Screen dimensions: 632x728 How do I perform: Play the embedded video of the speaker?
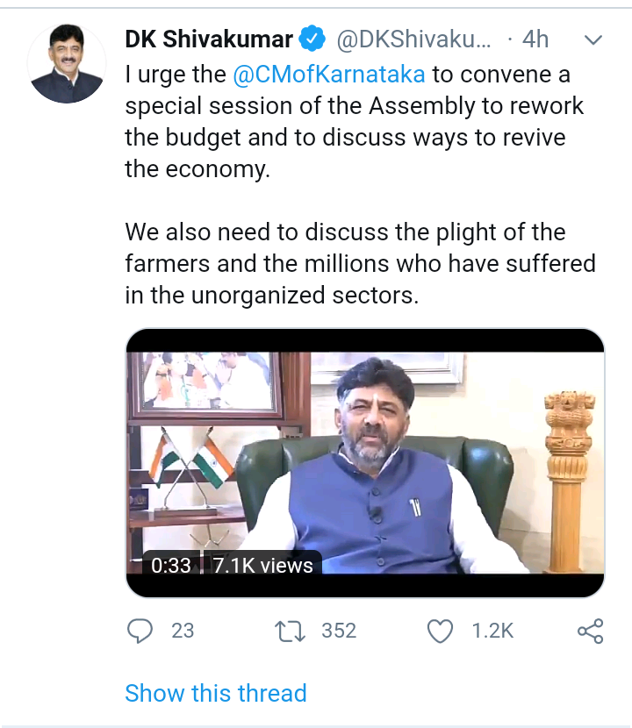[365, 463]
